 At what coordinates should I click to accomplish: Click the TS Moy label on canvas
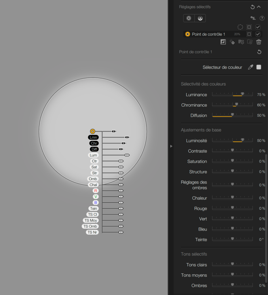pyautogui.click(x=91, y=220)
